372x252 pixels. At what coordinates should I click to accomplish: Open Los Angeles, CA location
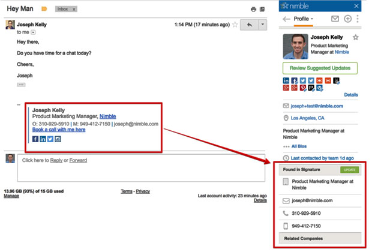click(307, 118)
